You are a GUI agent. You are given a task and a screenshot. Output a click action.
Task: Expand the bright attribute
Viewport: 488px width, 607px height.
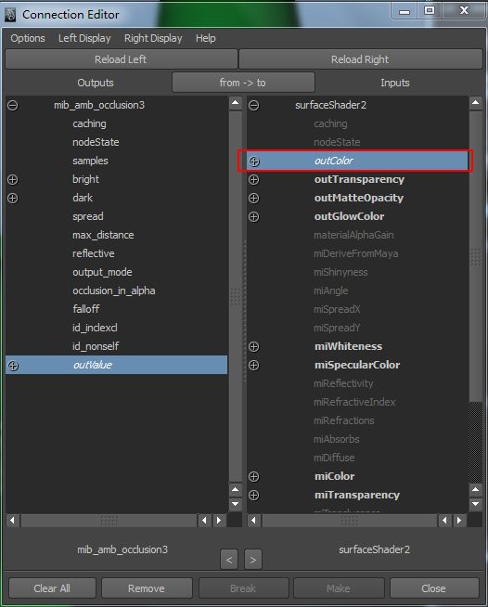click(13, 180)
